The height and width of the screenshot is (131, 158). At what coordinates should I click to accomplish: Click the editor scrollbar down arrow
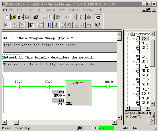(x=119, y=118)
